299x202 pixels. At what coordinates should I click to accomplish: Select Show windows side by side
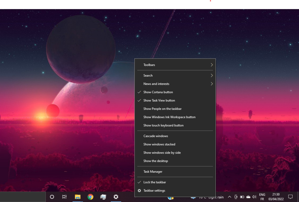click(x=175, y=153)
